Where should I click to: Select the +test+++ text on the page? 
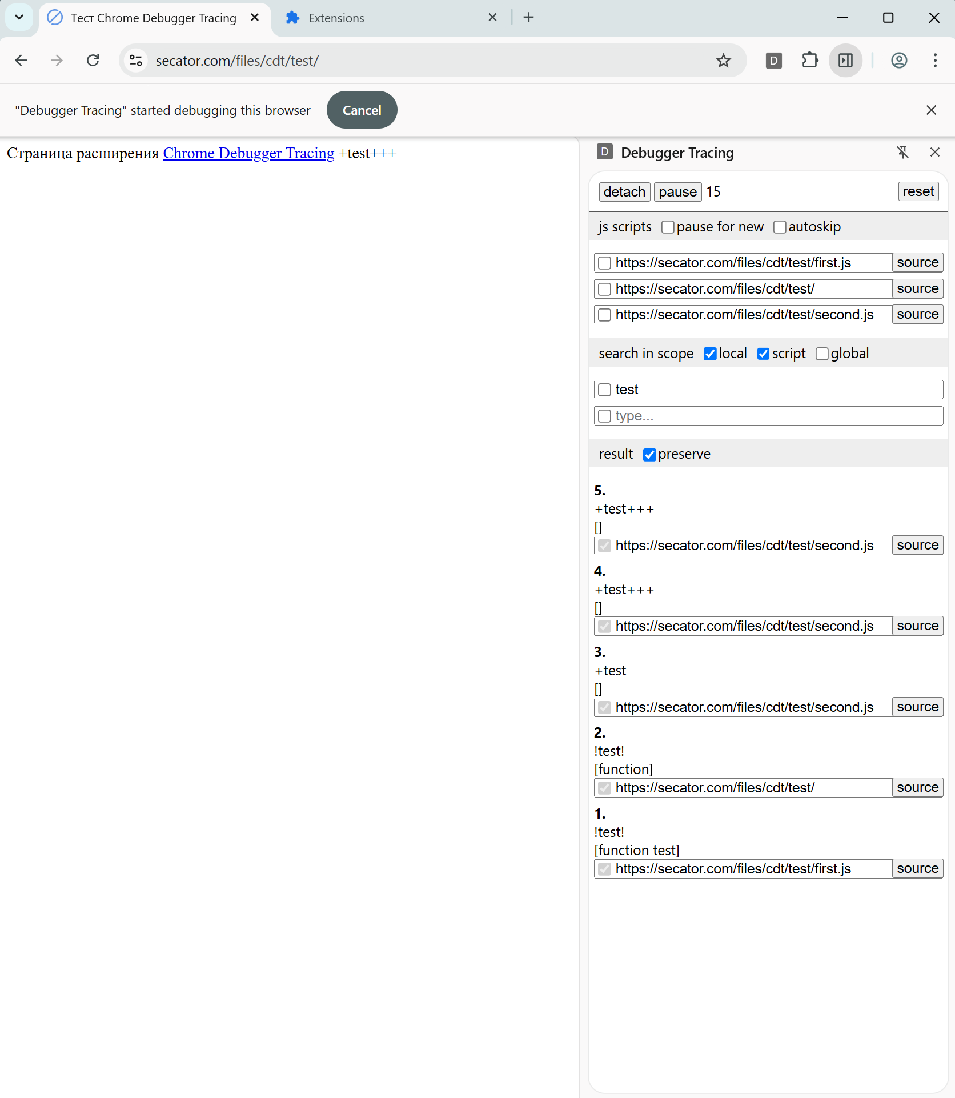(367, 153)
